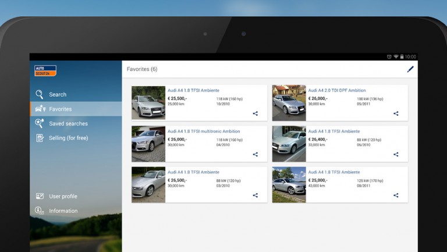Tap the AutoScout24 logo
The image size is (447, 252).
[x=45, y=71]
